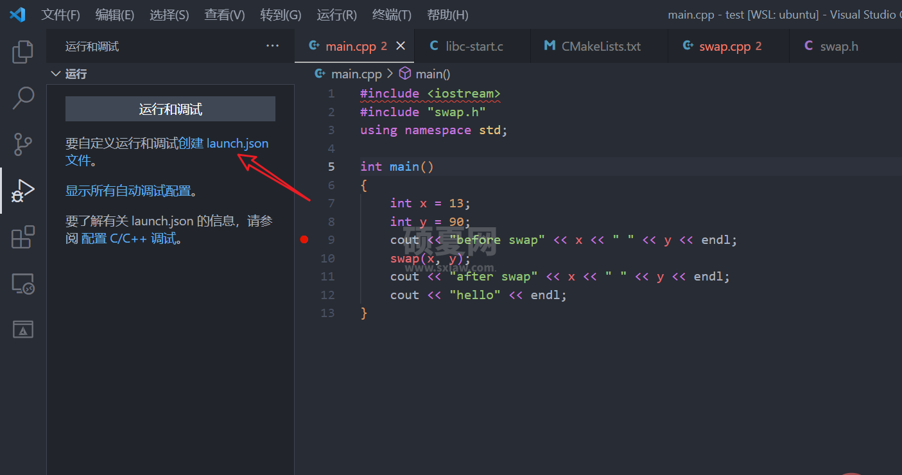Image resolution: width=902 pixels, height=475 pixels.
Task: Click the VS Code logo icon
Action: [x=17, y=14]
